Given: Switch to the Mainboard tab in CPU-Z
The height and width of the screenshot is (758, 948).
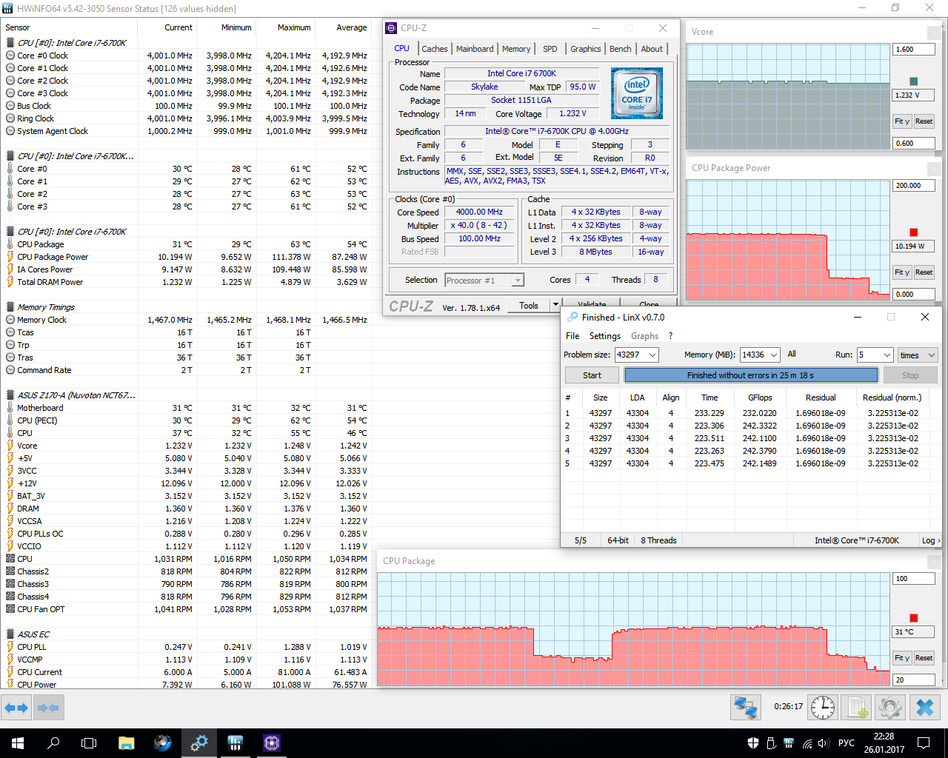Looking at the screenshot, I should click(x=475, y=49).
